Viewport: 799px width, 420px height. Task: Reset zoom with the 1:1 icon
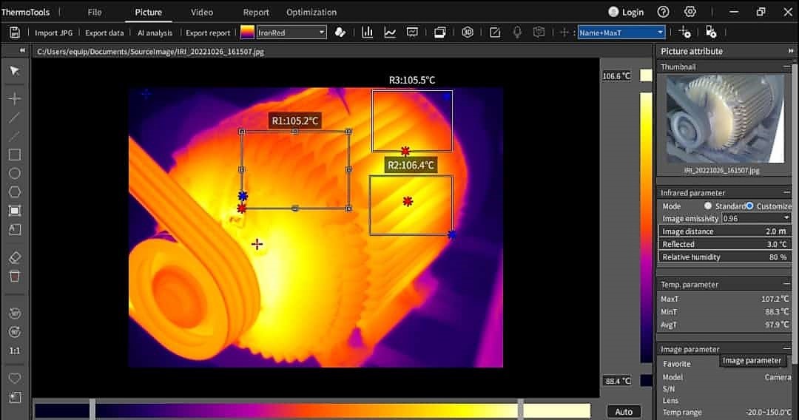click(x=14, y=350)
